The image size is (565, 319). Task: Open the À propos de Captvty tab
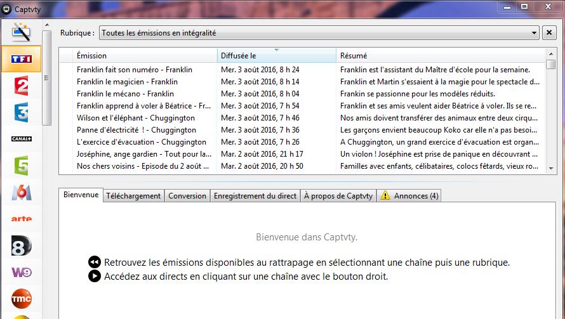point(338,196)
